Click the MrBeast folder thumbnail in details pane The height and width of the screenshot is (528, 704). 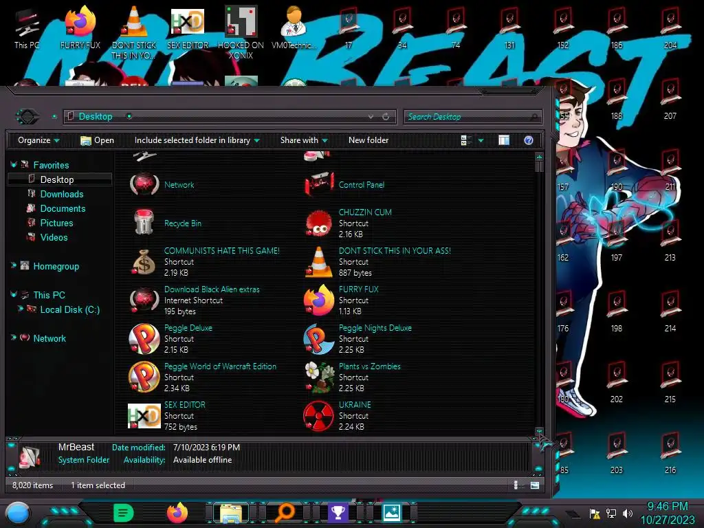tap(31, 456)
